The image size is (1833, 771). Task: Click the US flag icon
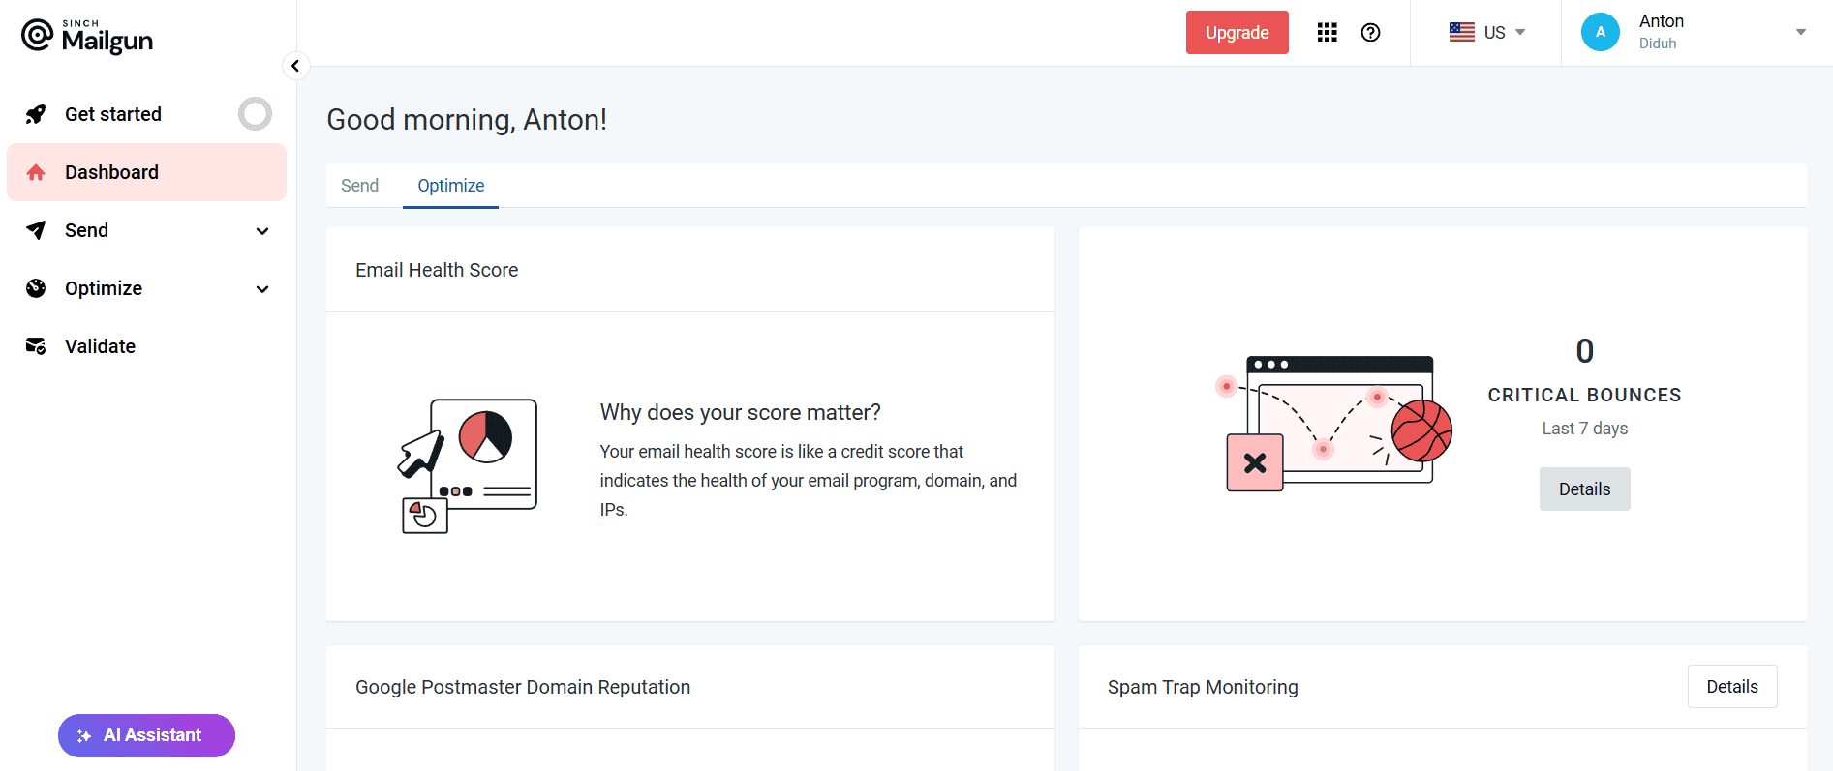click(1461, 32)
